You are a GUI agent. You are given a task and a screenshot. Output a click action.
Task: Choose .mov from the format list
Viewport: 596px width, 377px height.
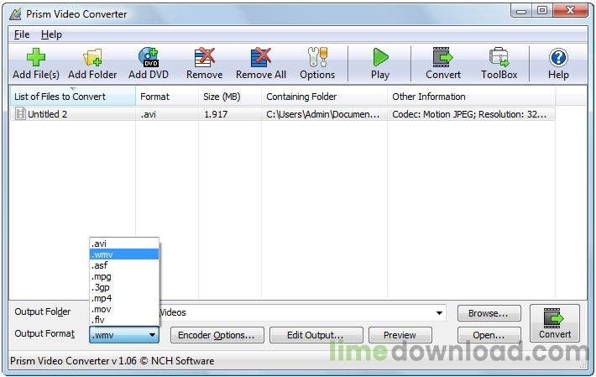[x=124, y=309]
